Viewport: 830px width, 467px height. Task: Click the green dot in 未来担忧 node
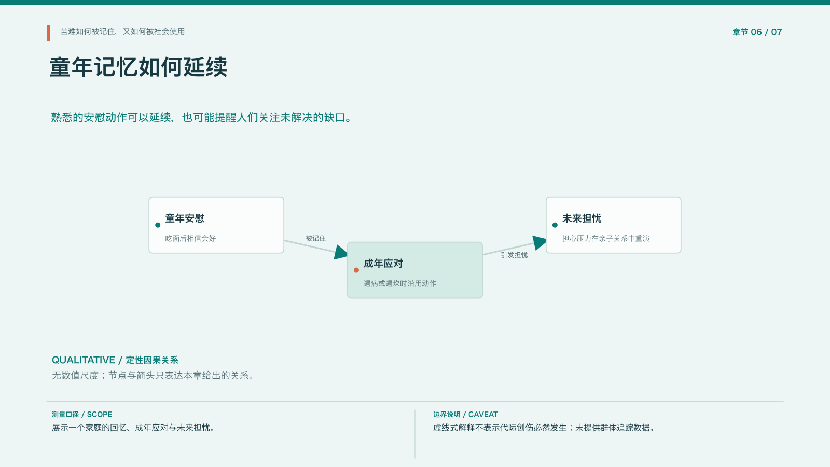point(555,225)
